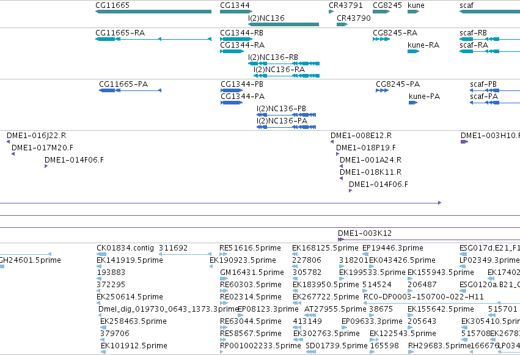Select transcript l(2)NC136-RB
520x355 pixels.
click(x=273, y=57)
